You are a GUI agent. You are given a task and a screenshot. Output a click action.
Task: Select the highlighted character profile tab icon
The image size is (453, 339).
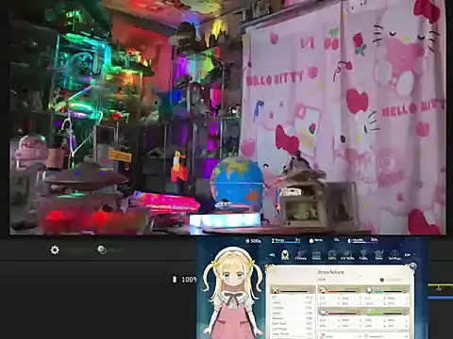(285, 255)
